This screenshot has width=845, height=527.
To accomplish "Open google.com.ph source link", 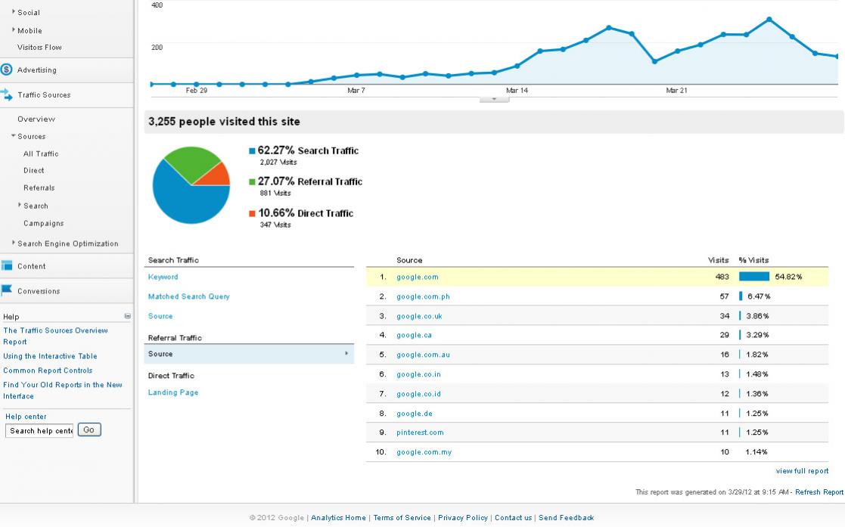I will pos(423,296).
